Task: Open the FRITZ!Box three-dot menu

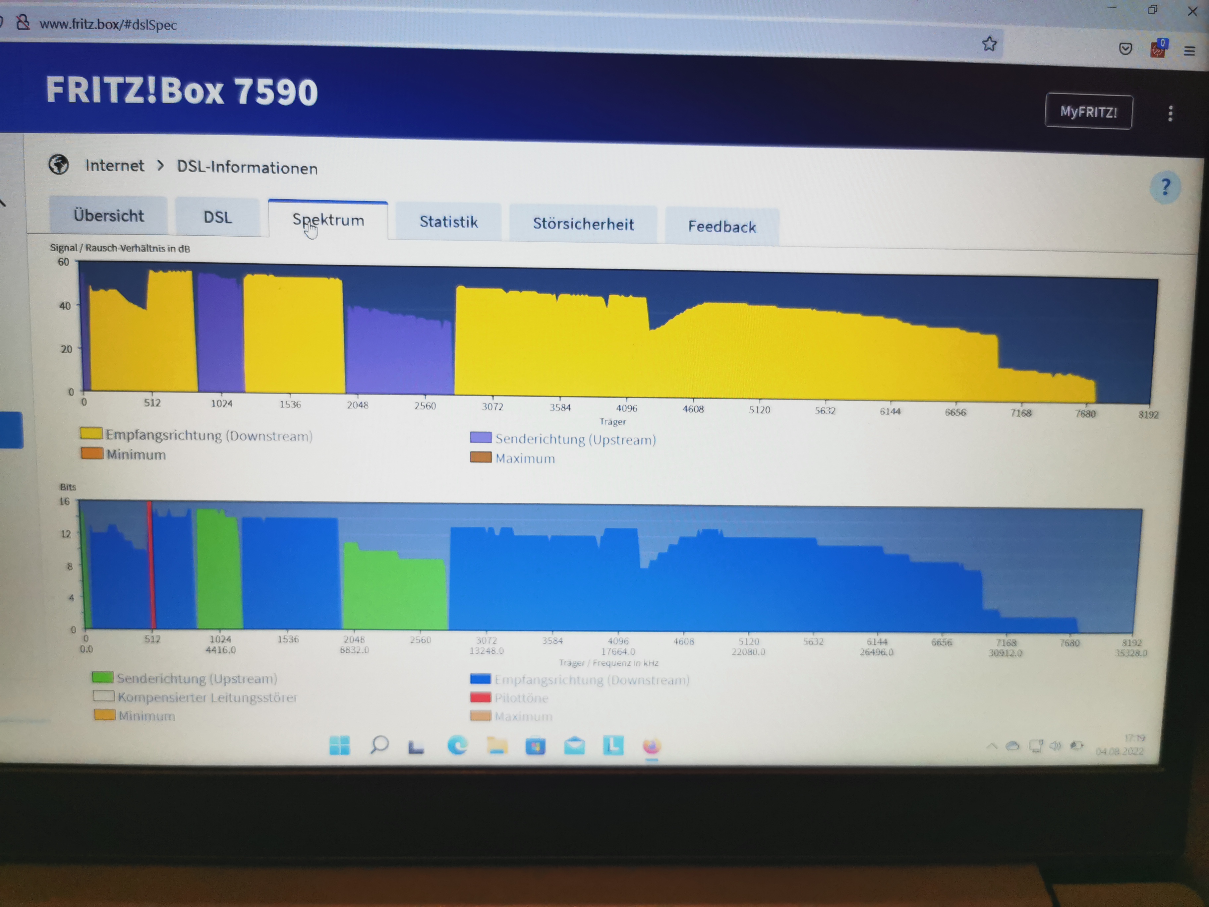Action: coord(1170,113)
